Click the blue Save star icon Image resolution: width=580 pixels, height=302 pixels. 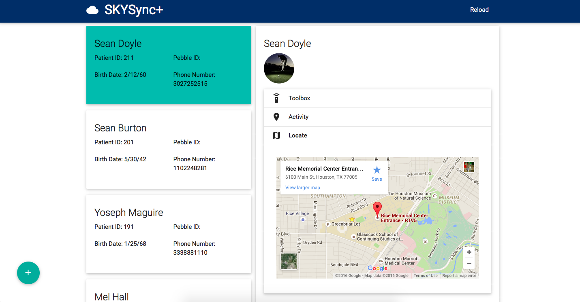tap(377, 170)
